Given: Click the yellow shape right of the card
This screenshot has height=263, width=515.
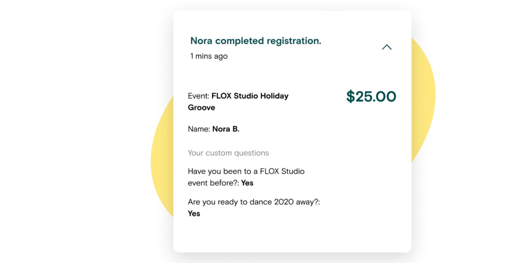Looking at the screenshot, I should click(x=423, y=95).
